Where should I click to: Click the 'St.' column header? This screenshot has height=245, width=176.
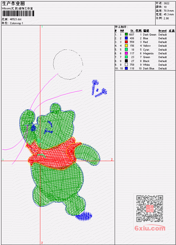pyautogui.click(x=132, y=31)
